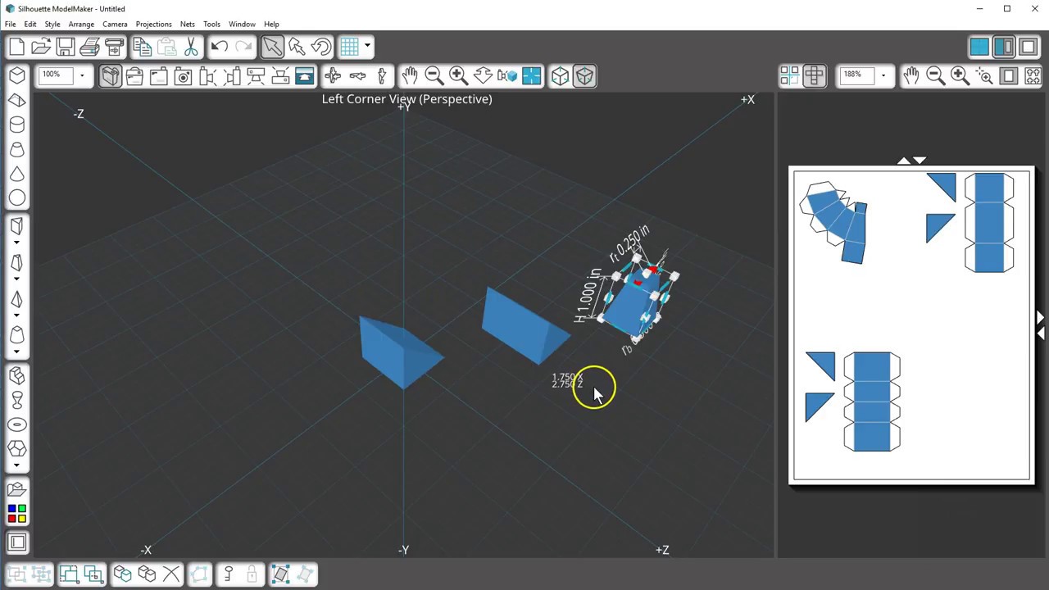Open the Arrange menu

tap(81, 24)
